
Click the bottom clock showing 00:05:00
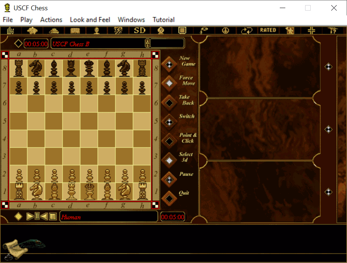pyautogui.click(x=173, y=217)
